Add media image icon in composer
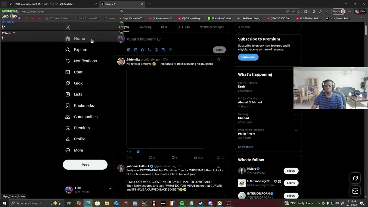 [129, 50]
